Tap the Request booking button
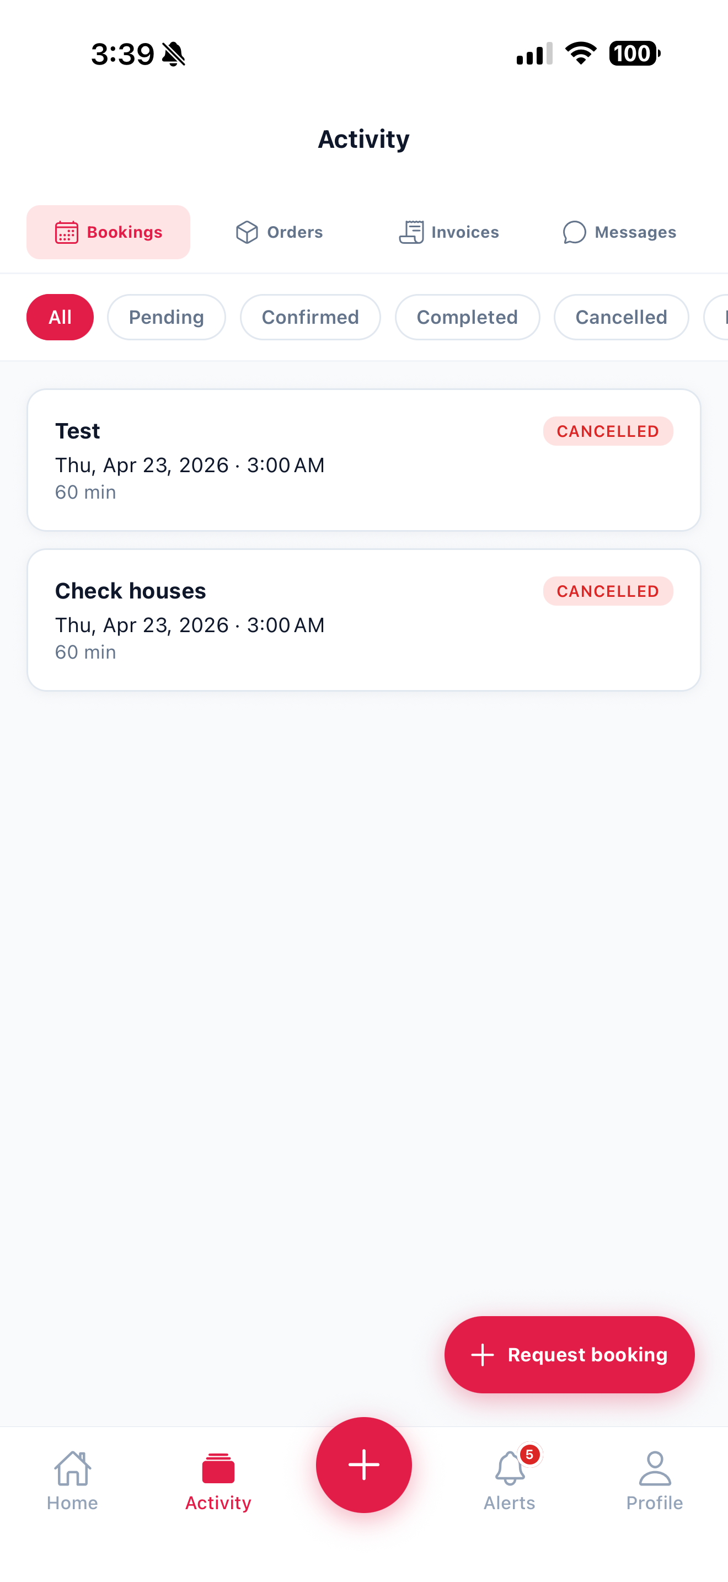The height and width of the screenshot is (1582, 728). pyautogui.click(x=569, y=1354)
